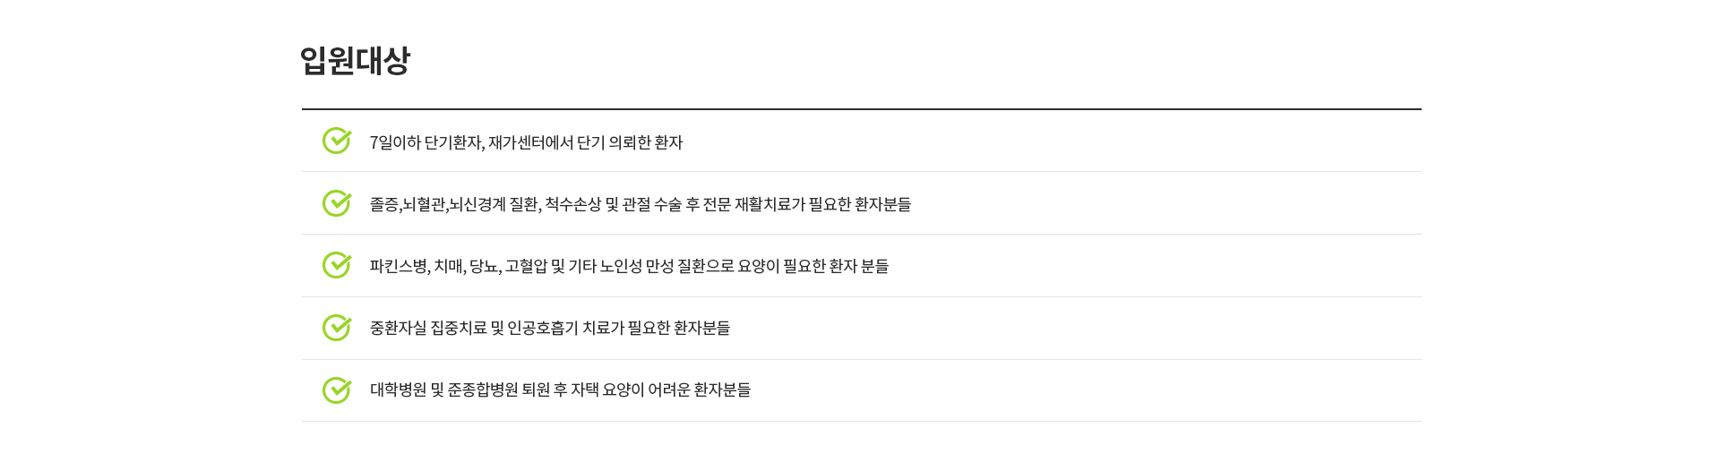Image resolution: width=1720 pixels, height=471 pixels.
Task: Click the text 대학병원 및 준종합병원
Action: 444,390
